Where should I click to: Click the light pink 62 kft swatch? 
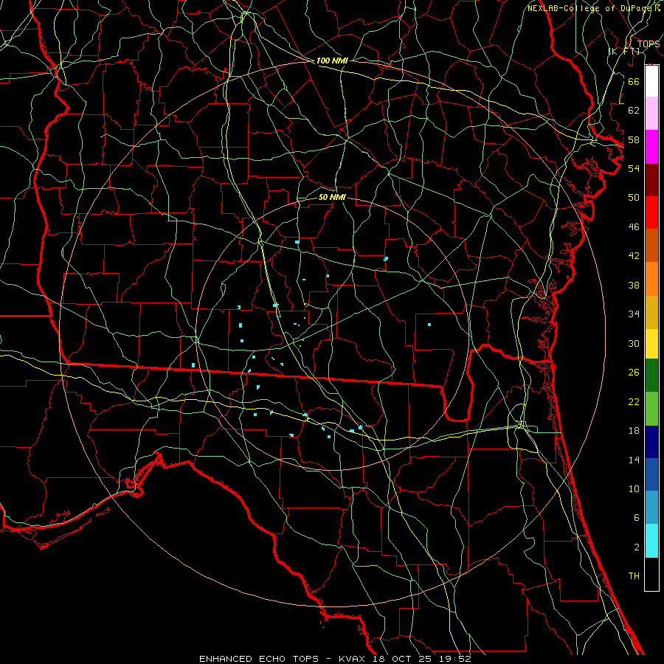(651, 114)
